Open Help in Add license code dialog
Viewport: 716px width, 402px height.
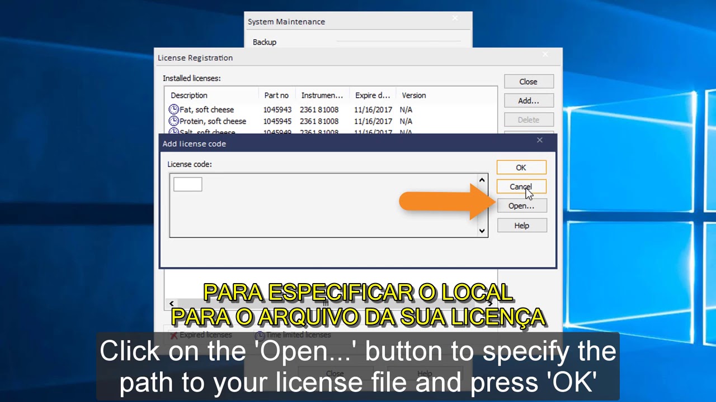pos(521,226)
